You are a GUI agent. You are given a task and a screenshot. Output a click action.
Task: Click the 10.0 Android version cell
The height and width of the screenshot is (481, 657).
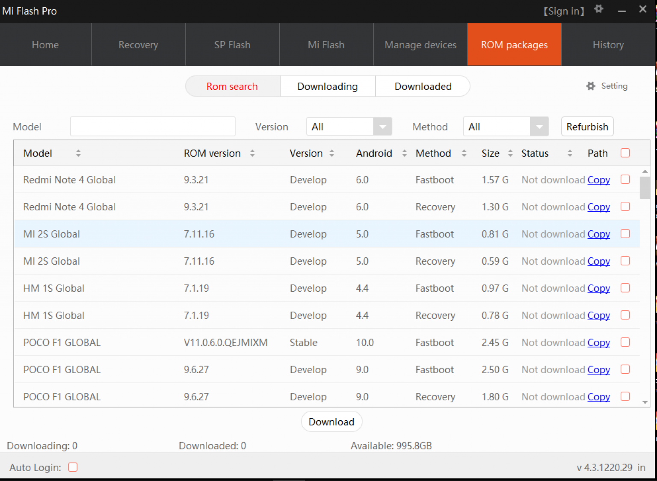365,342
